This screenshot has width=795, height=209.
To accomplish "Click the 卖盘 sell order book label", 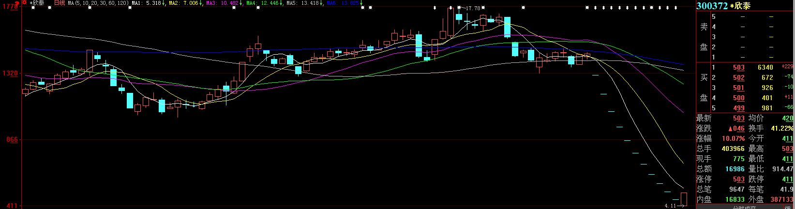I will 704,37.
